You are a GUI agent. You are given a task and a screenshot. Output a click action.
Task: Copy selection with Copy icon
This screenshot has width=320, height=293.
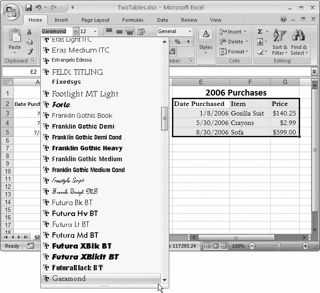pyautogui.click(x=29, y=42)
